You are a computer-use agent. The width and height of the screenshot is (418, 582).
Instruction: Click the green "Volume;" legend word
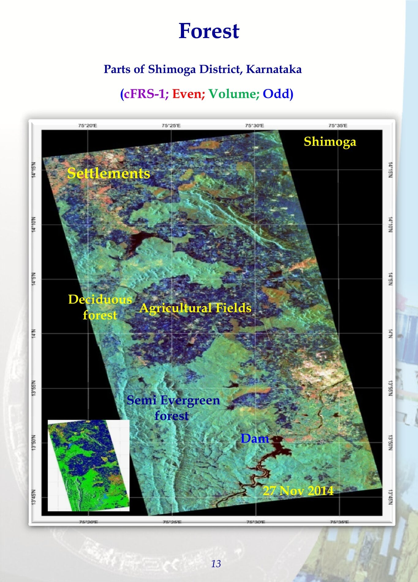coord(234,94)
